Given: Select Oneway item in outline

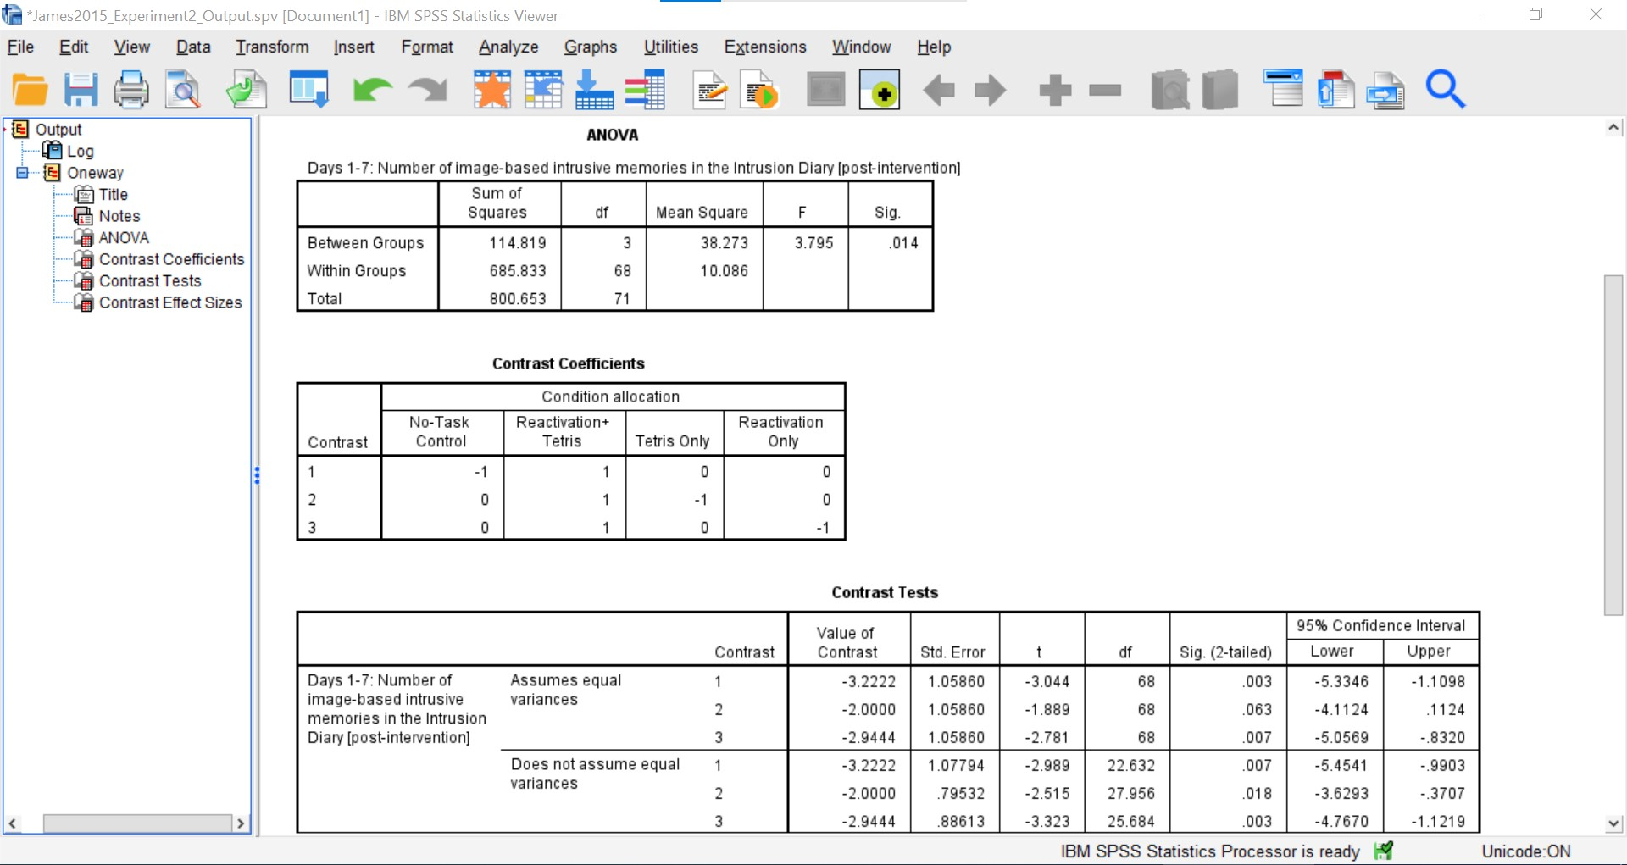Looking at the screenshot, I should click(95, 173).
